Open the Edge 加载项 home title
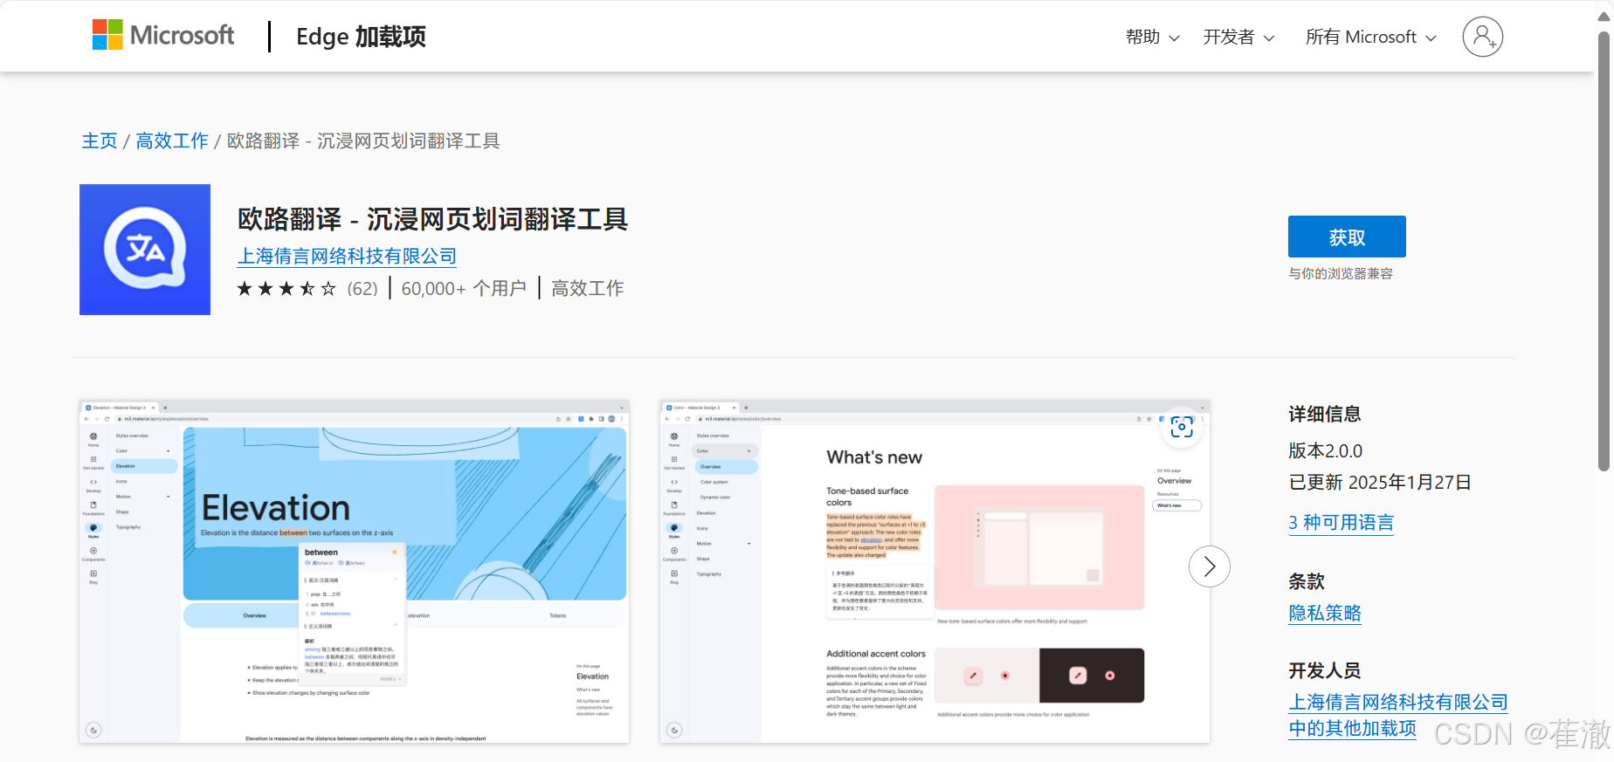Screen dimensions: 1614x762 pyautogui.click(x=361, y=37)
